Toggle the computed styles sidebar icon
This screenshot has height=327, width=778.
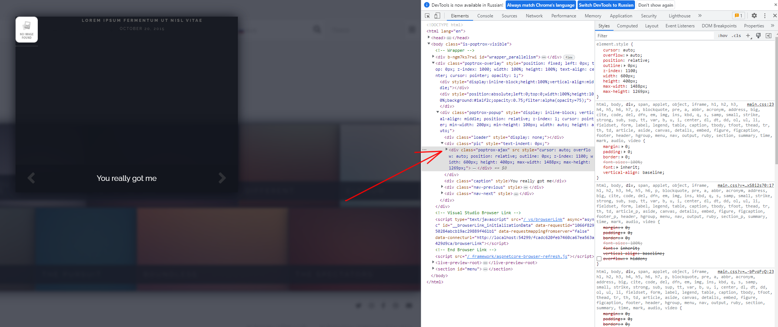(768, 36)
